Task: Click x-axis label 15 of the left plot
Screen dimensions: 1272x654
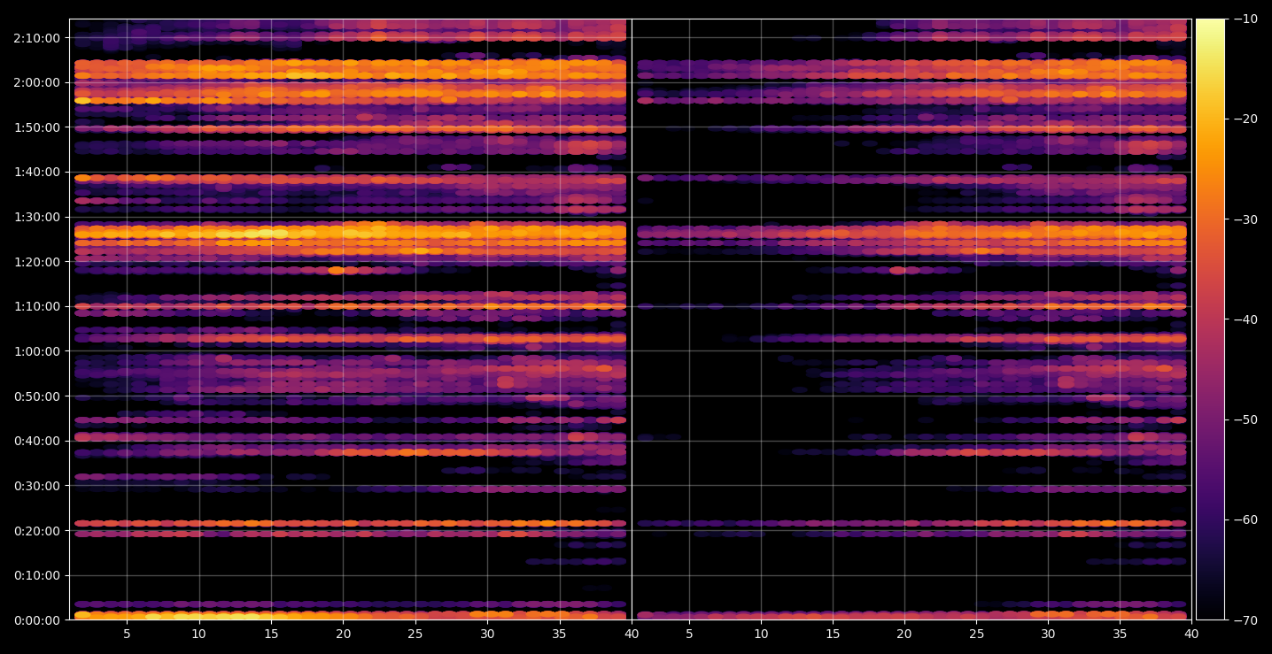Action: point(271,635)
